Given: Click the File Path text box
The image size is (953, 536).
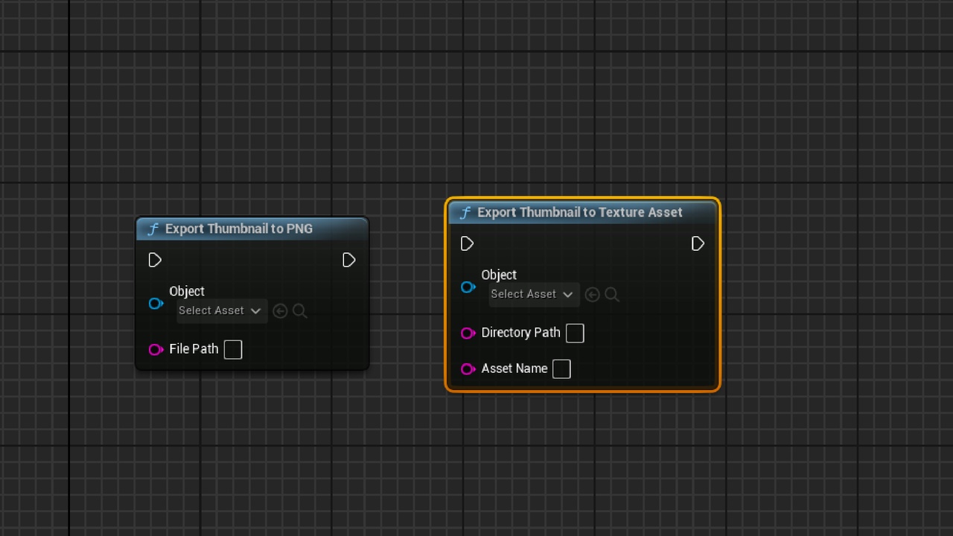Looking at the screenshot, I should (233, 349).
